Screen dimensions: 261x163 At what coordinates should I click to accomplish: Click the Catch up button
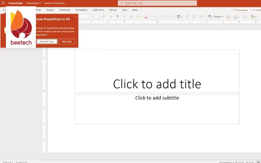tap(256, 10)
